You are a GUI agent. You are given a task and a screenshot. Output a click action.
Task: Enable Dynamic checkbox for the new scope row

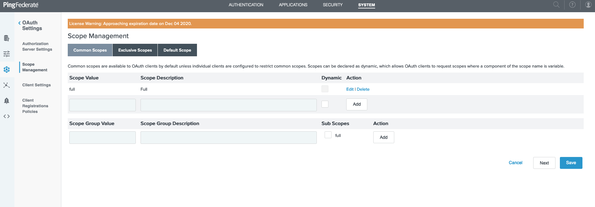coord(325,104)
